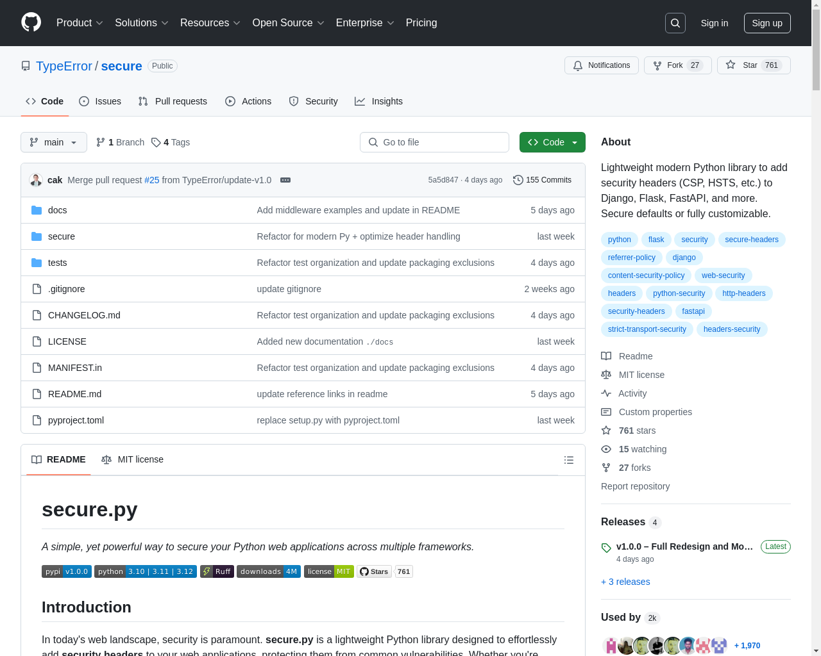Open MANIFEST.in file

[75, 368]
